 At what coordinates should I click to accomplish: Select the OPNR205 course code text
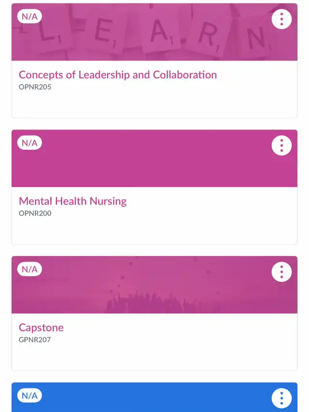35,87
